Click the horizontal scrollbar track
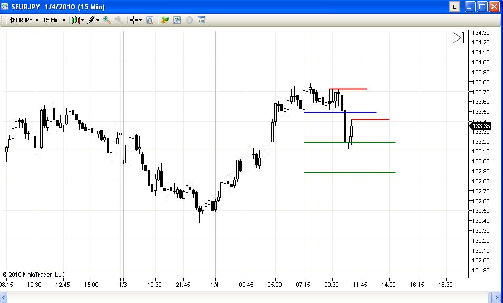503x303 pixels. coord(248,298)
